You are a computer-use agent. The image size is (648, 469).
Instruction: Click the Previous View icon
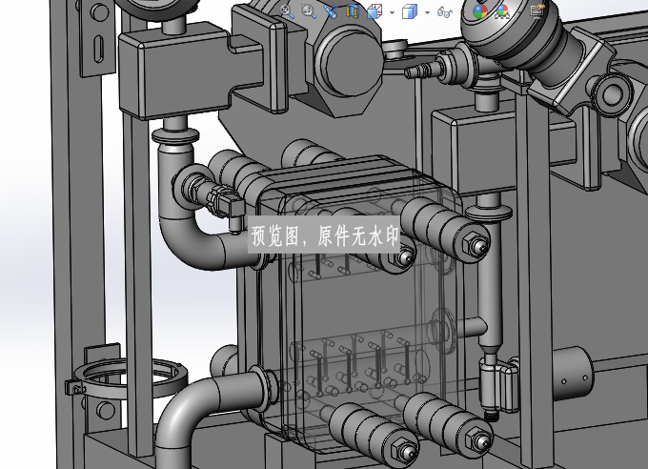pos(331,11)
